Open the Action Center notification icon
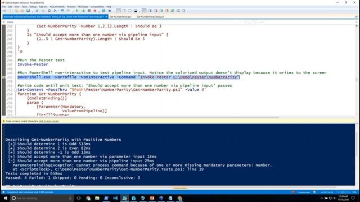 pyautogui.click(x=353, y=198)
